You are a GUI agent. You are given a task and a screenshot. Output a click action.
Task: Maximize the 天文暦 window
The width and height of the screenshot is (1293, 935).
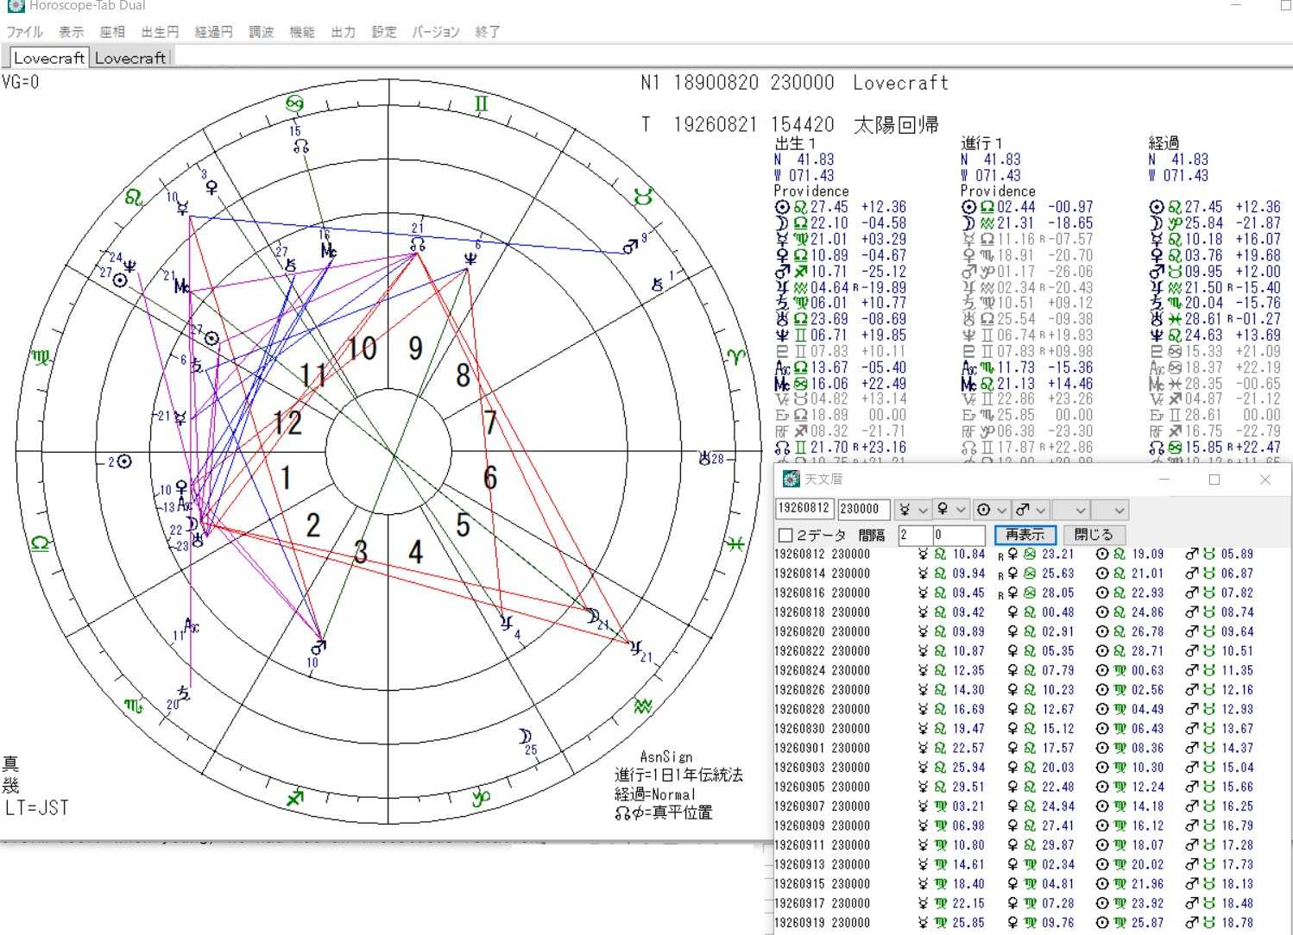1214,480
